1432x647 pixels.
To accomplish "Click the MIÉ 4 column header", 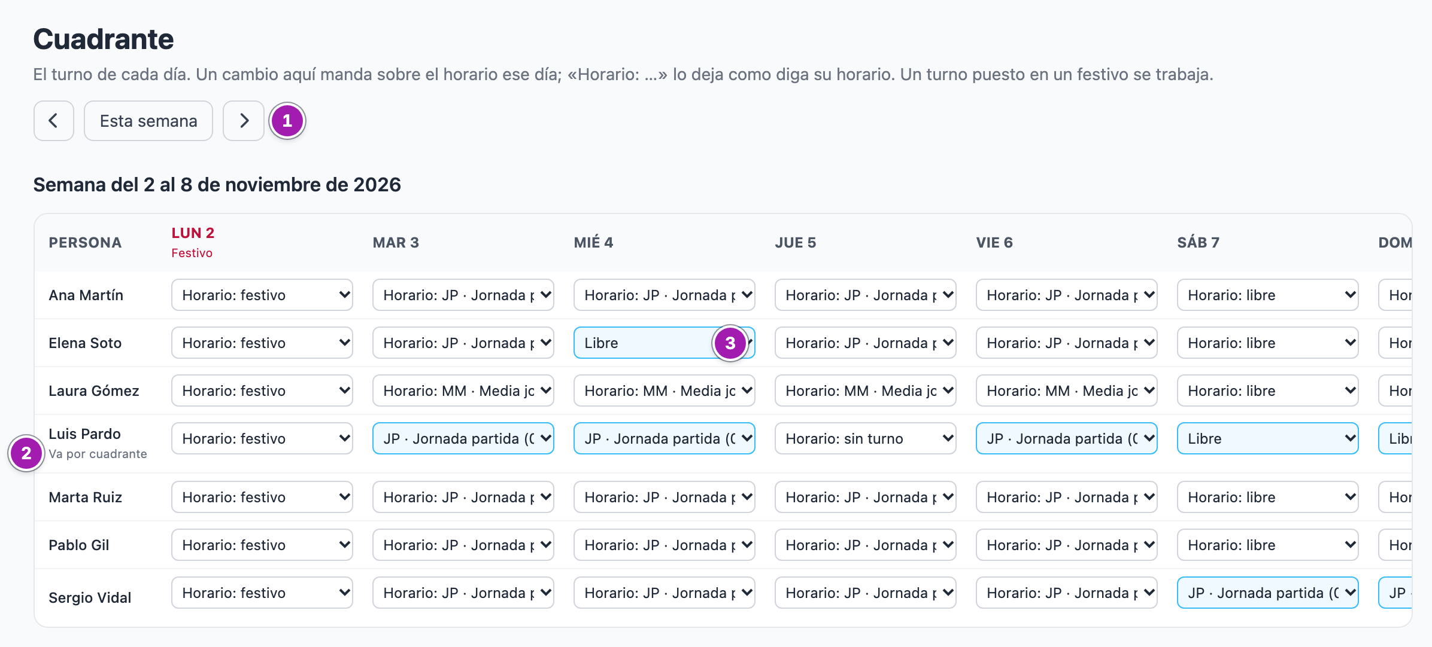I will pyautogui.click(x=593, y=243).
